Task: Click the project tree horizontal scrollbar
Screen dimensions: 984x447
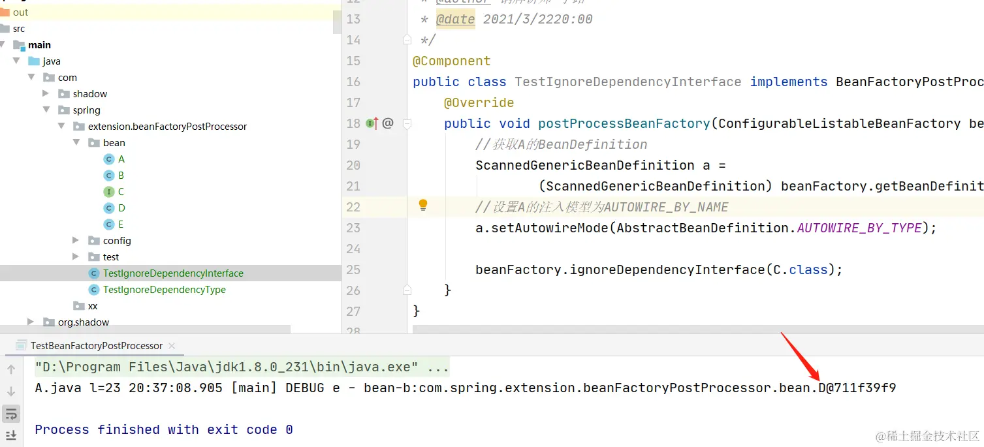Action: [x=145, y=330]
